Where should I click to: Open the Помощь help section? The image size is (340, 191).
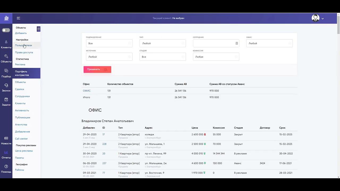(x=6, y=169)
